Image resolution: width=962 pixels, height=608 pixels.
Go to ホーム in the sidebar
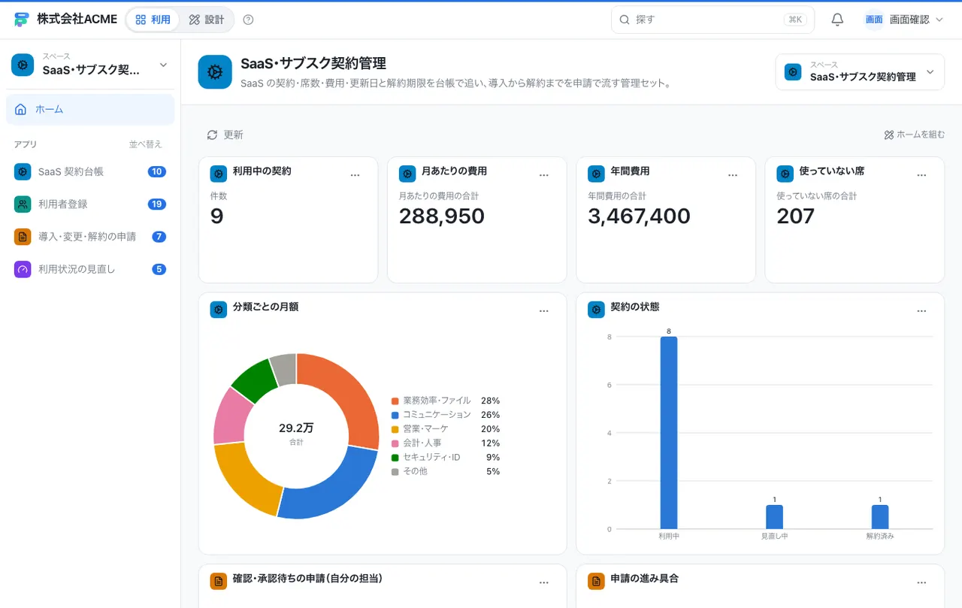point(90,110)
